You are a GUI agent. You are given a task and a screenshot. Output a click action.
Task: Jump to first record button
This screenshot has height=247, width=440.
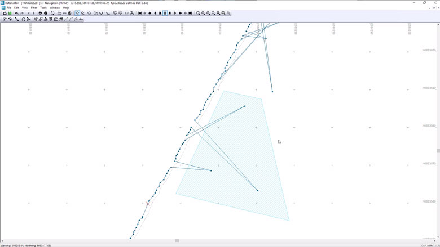(x=140, y=13)
